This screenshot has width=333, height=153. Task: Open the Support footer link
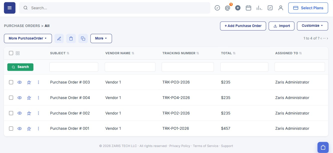point(227,146)
